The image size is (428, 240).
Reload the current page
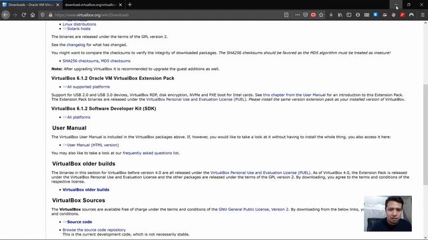point(24,15)
